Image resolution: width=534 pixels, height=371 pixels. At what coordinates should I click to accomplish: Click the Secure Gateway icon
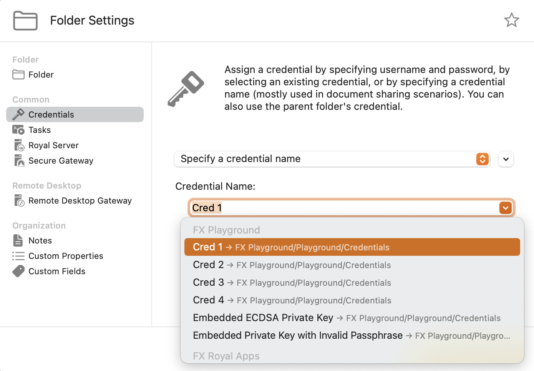point(19,161)
